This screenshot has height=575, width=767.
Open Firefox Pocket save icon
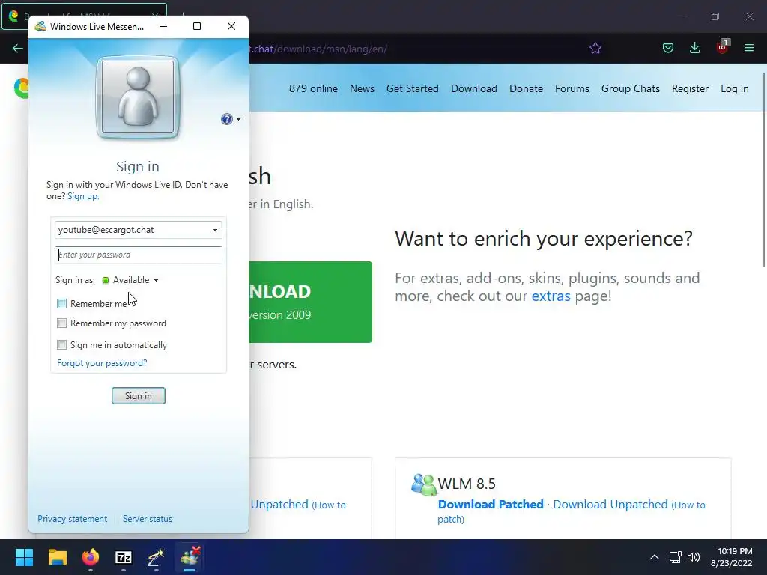click(x=667, y=48)
